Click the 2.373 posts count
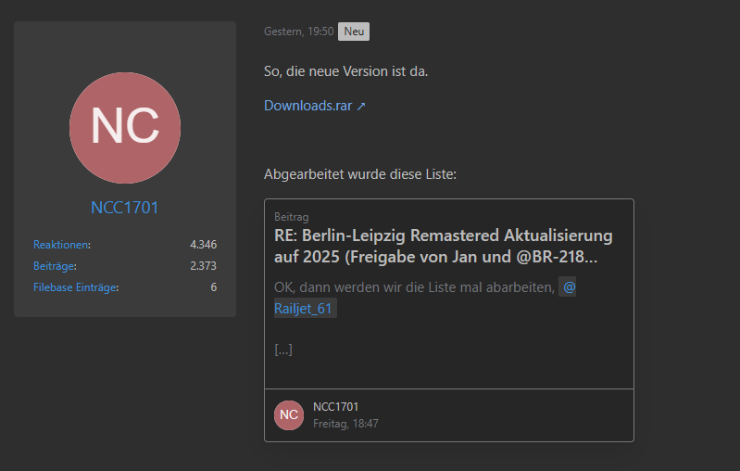The height and width of the screenshot is (471, 740). pyautogui.click(x=203, y=266)
